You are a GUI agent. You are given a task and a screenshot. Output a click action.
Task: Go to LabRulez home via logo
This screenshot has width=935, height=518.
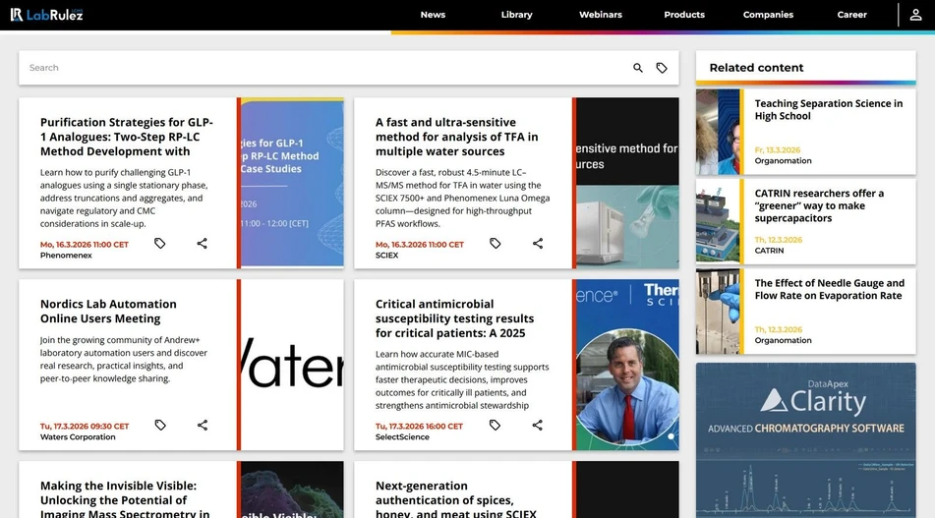point(47,15)
